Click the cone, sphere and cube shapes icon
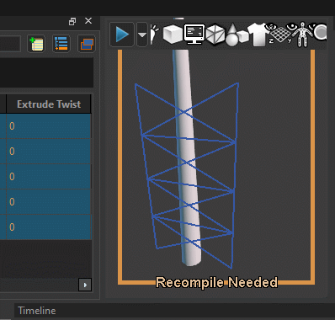 (237, 35)
